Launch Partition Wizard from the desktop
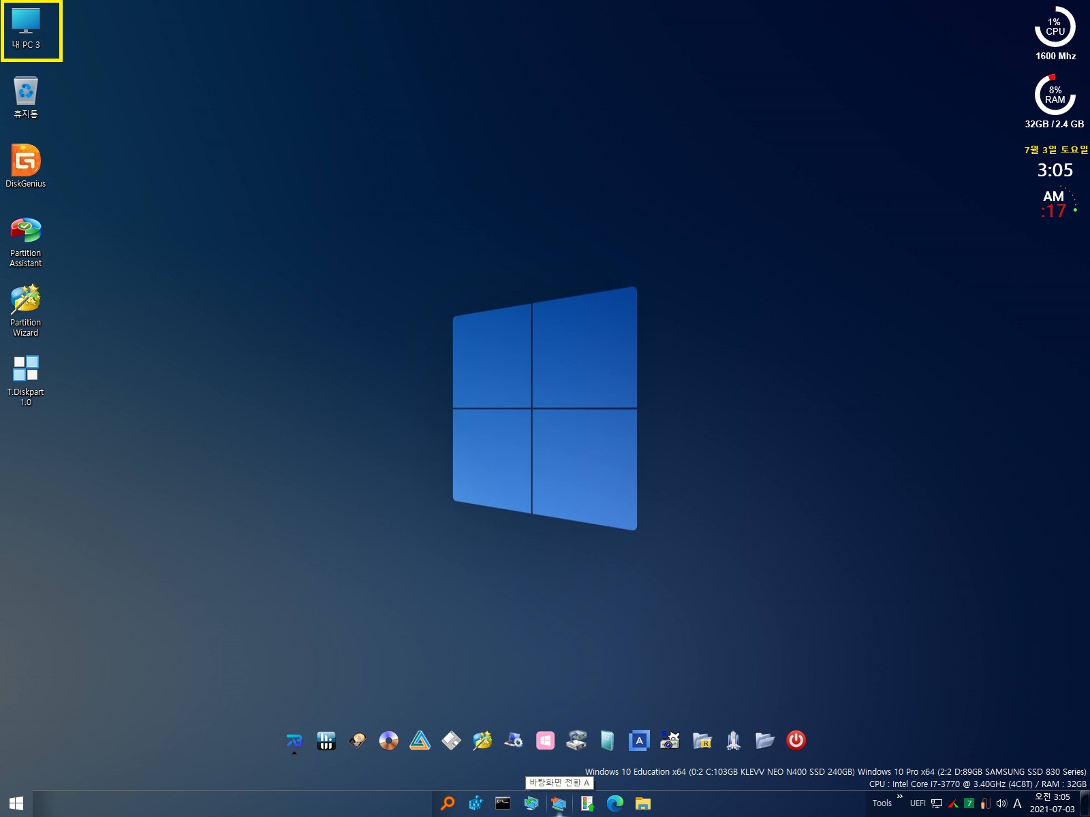This screenshot has height=817, width=1090. 26,312
